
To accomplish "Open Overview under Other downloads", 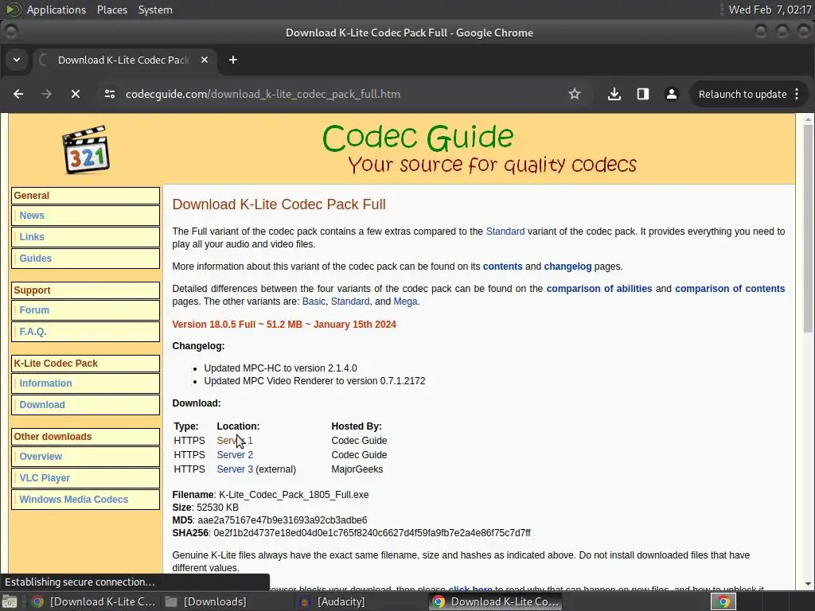I will coord(41,457).
